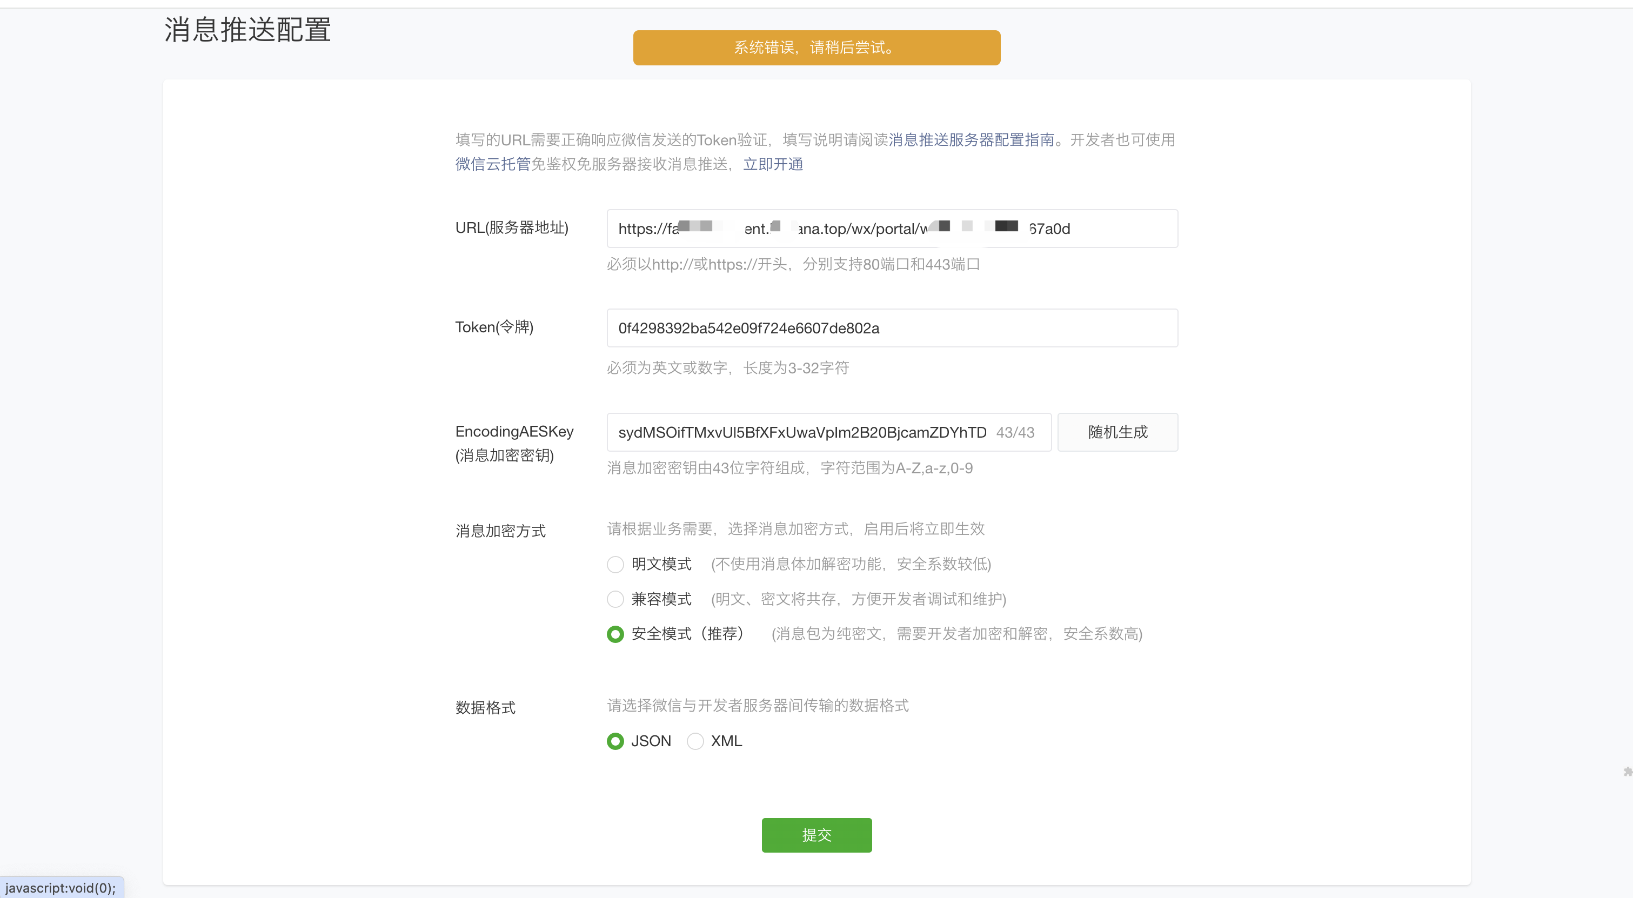Click the (消息包为纯密文，需要开发者加密和解密，安全系数高) description

956,634
